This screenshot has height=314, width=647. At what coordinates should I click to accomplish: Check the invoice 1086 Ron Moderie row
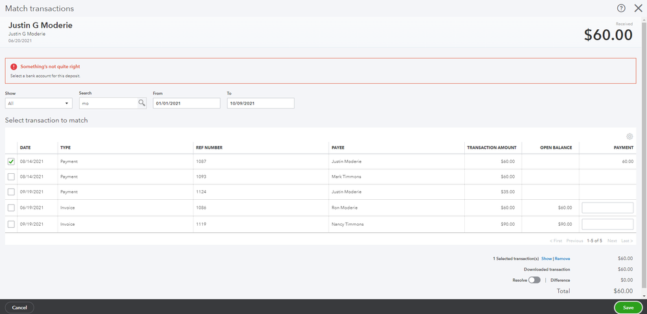[x=11, y=208]
